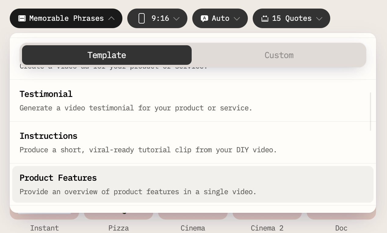This screenshot has width=387, height=233.
Task: Expand the 9:16 aspect ratio chevron
Action: tap(176, 19)
